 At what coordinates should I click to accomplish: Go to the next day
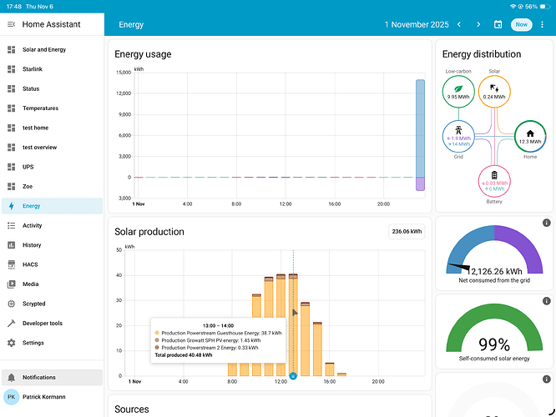478,25
